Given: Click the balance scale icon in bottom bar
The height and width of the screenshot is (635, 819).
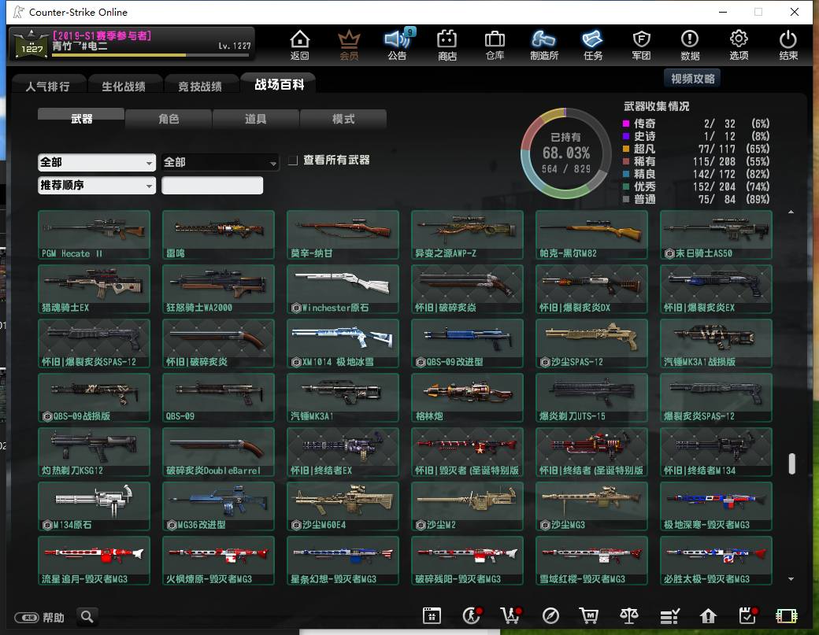Looking at the screenshot, I should click(x=629, y=615).
